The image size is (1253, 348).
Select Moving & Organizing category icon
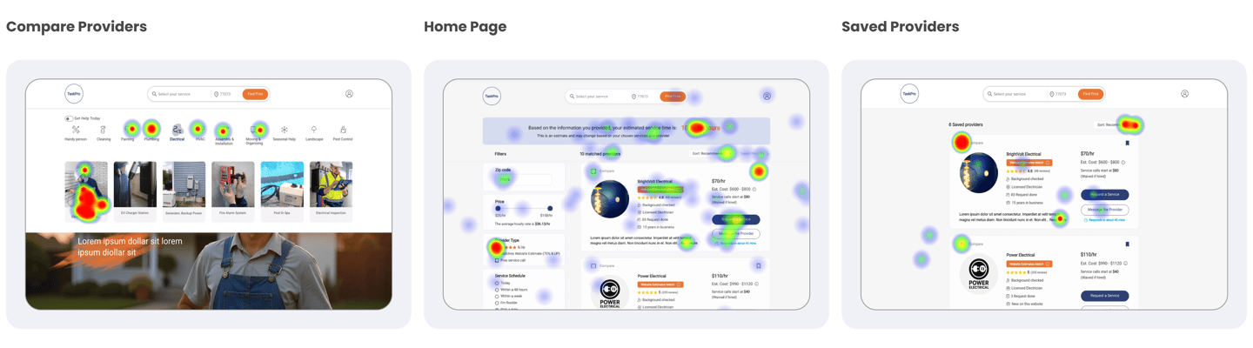pos(255,130)
